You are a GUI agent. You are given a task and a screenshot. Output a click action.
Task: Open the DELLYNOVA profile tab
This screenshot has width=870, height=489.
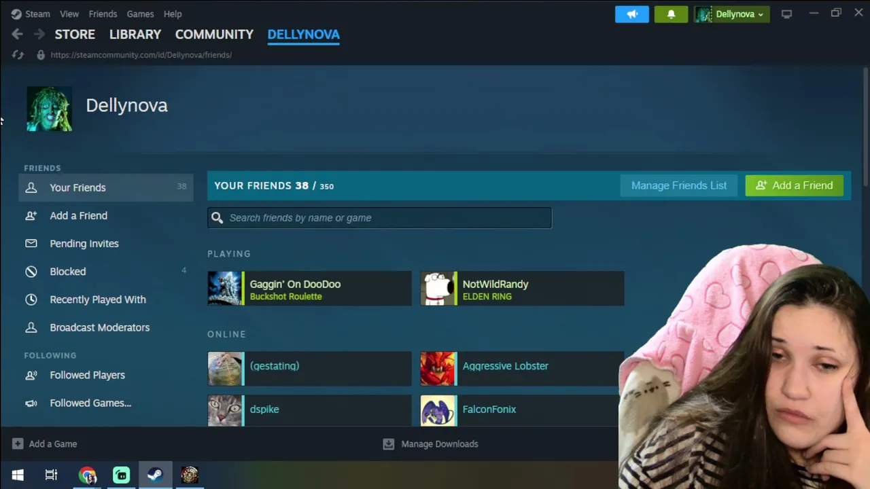click(x=303, y=34)
